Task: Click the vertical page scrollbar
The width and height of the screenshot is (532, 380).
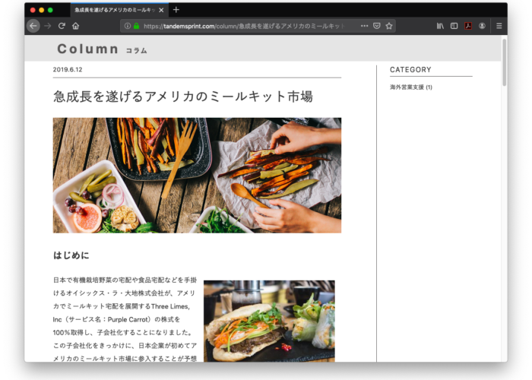Action: pos(503,65)
